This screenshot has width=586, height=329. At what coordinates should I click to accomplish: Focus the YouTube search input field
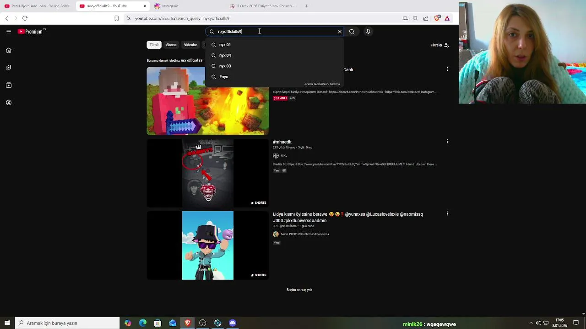pos(275,32)
